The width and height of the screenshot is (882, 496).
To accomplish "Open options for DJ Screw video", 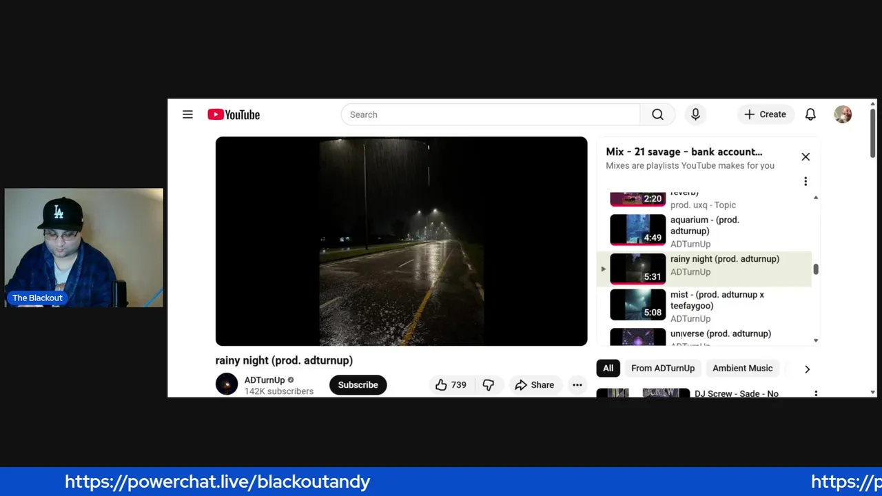I will click(x=816, y=393).
